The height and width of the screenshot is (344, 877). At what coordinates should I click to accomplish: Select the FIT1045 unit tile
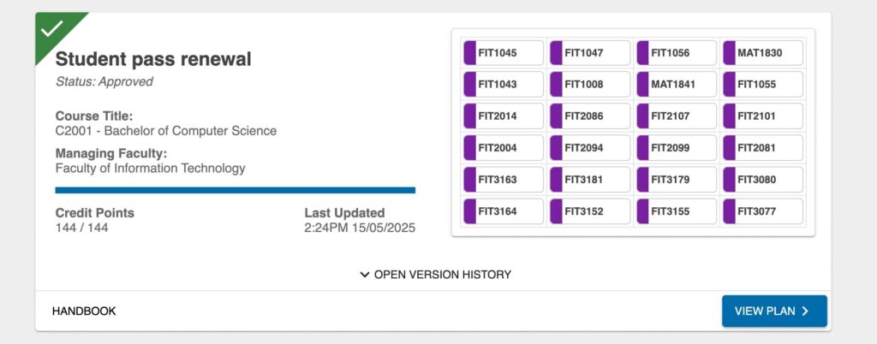(504, 53)
